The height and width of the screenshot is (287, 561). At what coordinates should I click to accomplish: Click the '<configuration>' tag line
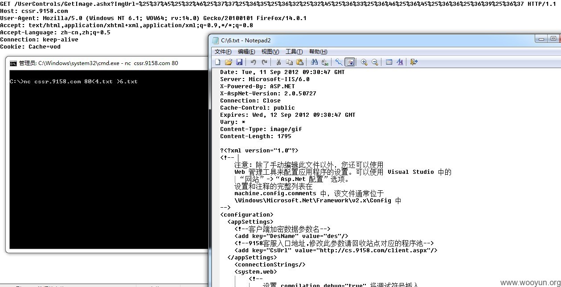pos(247,215)
